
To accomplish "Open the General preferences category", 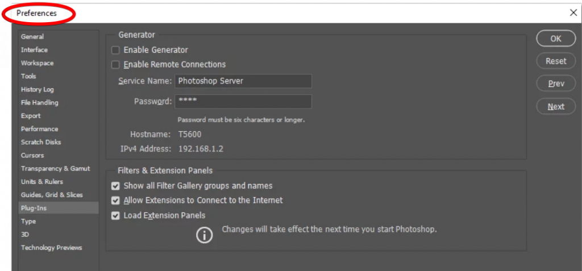I will coord(32,36).
